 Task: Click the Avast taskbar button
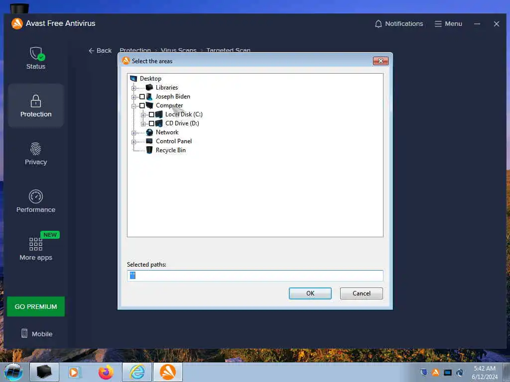(168, 372)
